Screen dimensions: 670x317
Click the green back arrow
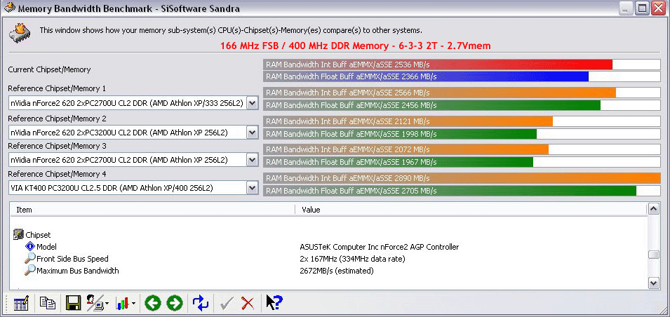153,303
